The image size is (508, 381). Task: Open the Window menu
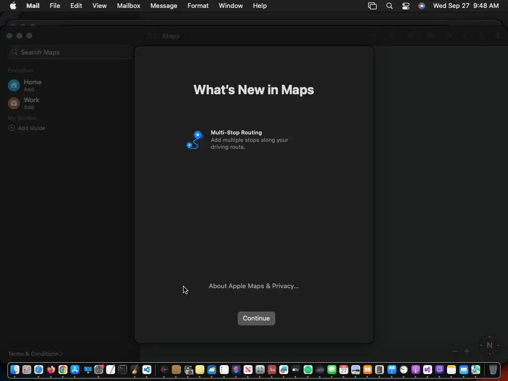(231, 5)
